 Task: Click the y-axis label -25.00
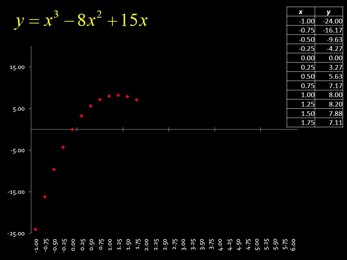[x=16, y=234]
